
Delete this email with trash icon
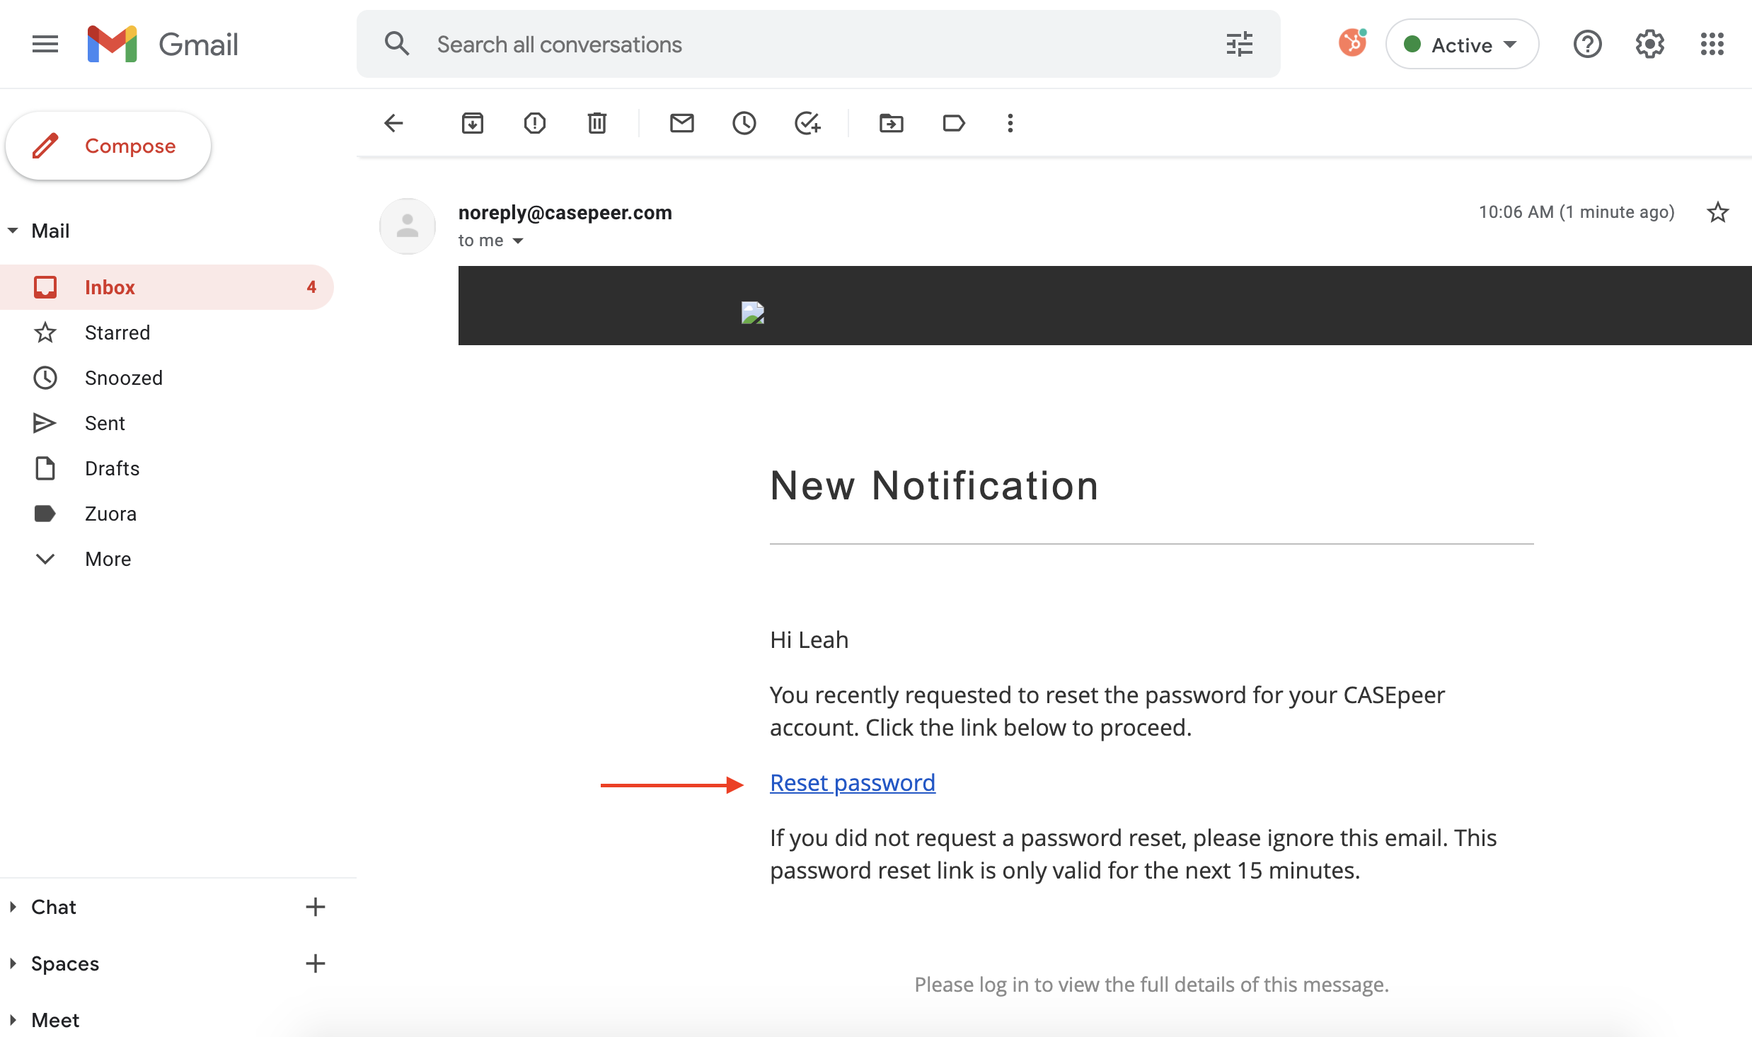597,123
